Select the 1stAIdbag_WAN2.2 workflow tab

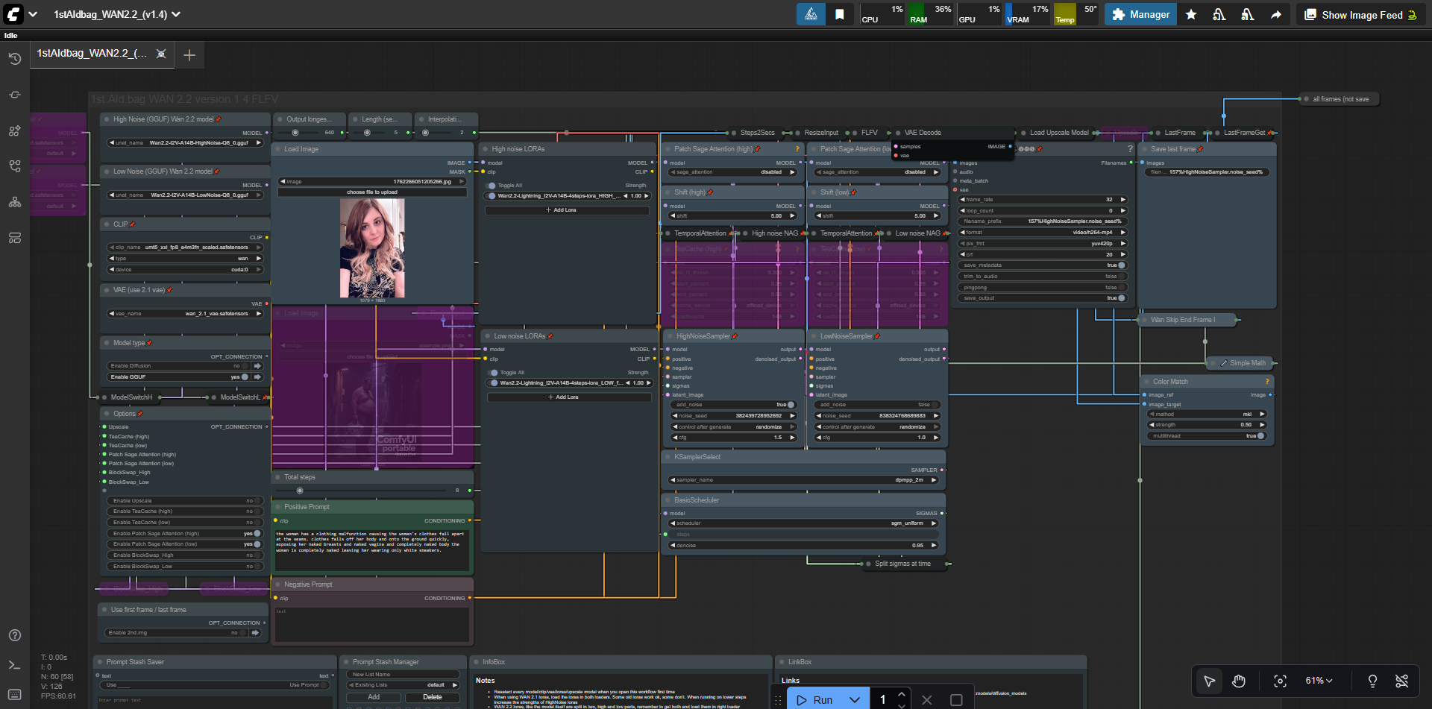pyautogui.click(x=92, y=54)
